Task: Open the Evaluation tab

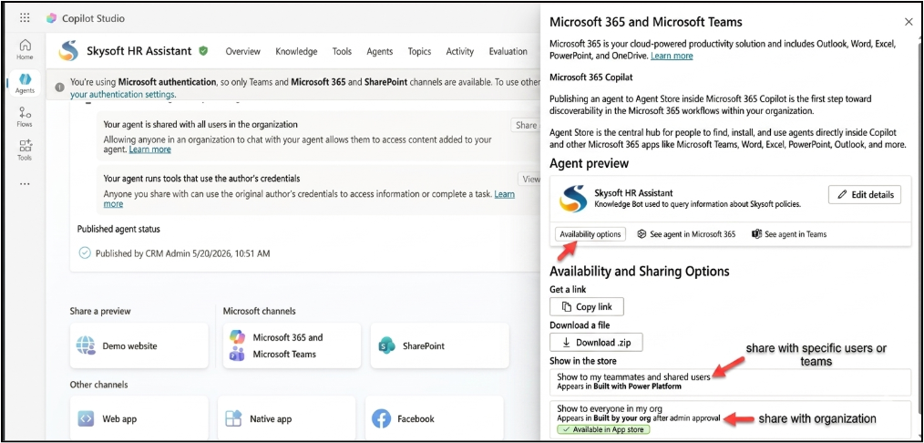Action: click(x=508, y=51)
